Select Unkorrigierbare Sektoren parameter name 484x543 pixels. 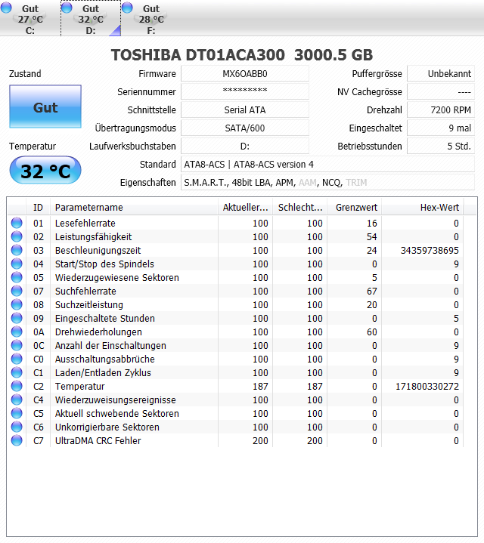[x=107, y=427]
